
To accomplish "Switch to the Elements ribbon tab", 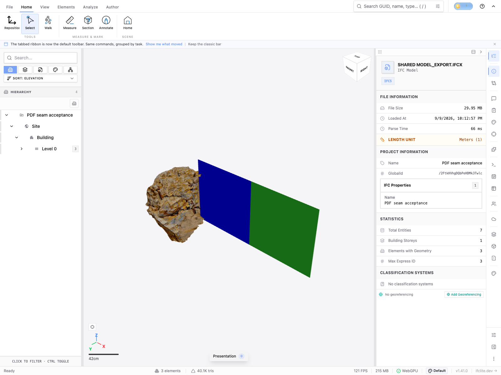I will (x=66, y=7).
